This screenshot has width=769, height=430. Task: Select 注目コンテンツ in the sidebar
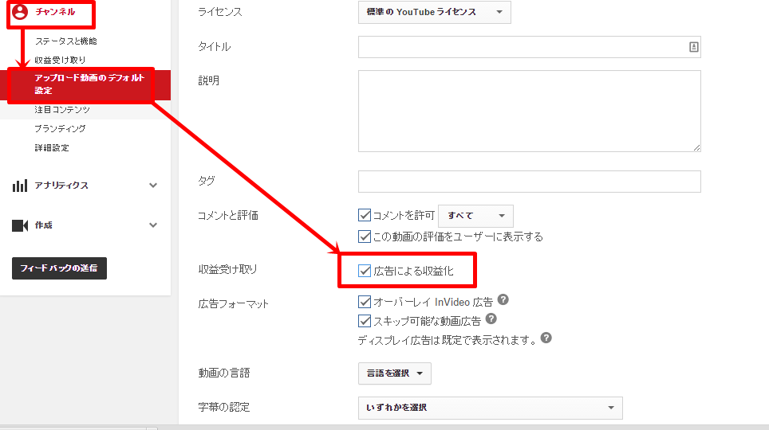point(61,110)
